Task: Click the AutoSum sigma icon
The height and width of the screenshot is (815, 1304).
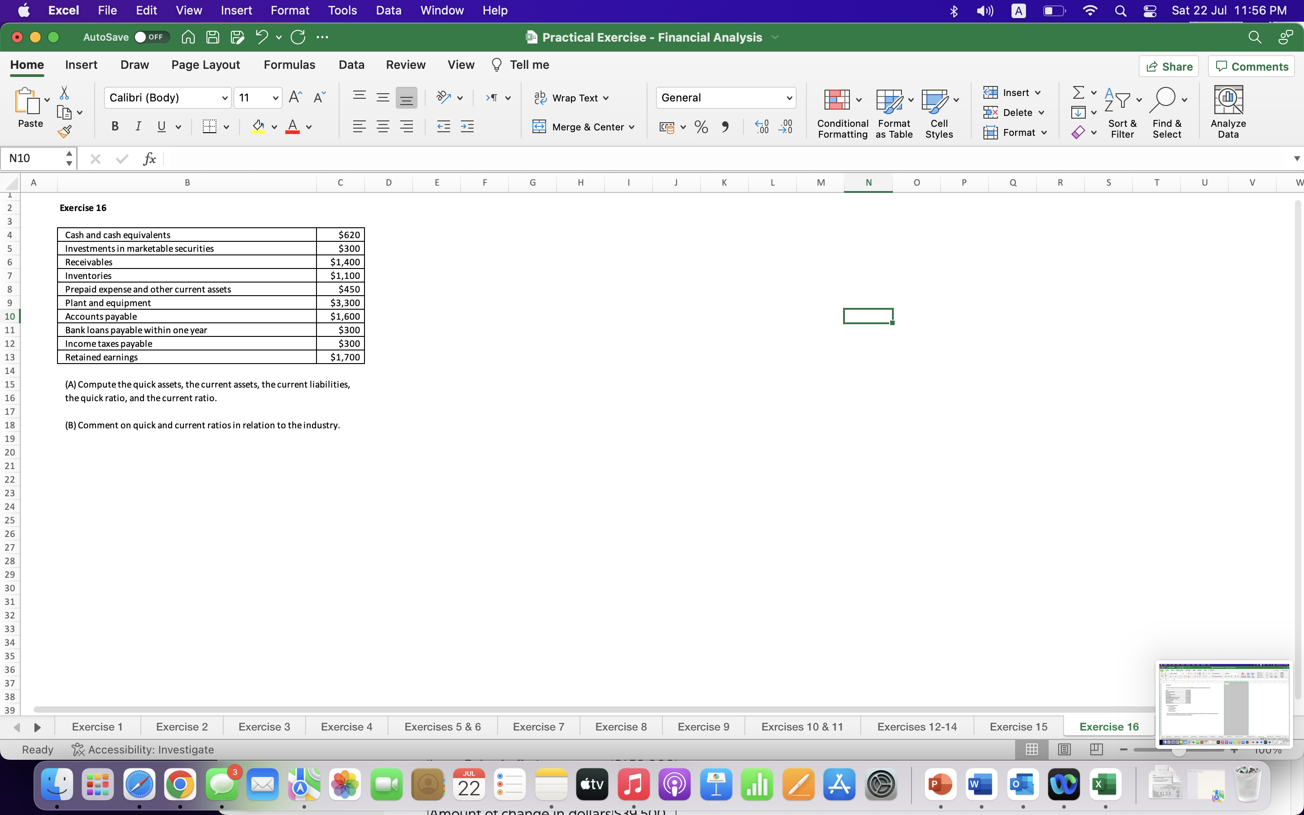Action: (x=1078, y=93)
